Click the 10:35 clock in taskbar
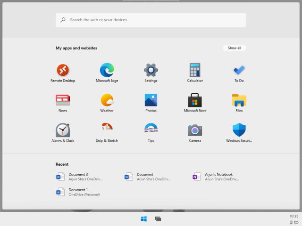The image size is (302, 226). click(294, 216)
